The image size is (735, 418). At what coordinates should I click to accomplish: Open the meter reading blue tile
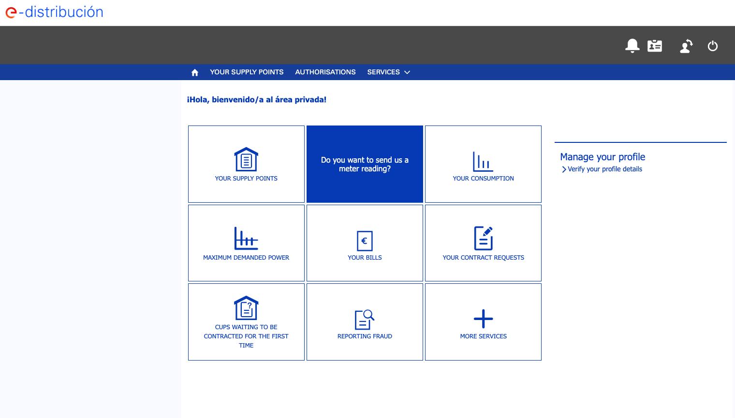point(365,164)
